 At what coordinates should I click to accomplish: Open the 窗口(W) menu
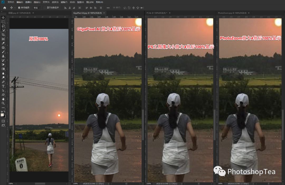coord(90,2)
